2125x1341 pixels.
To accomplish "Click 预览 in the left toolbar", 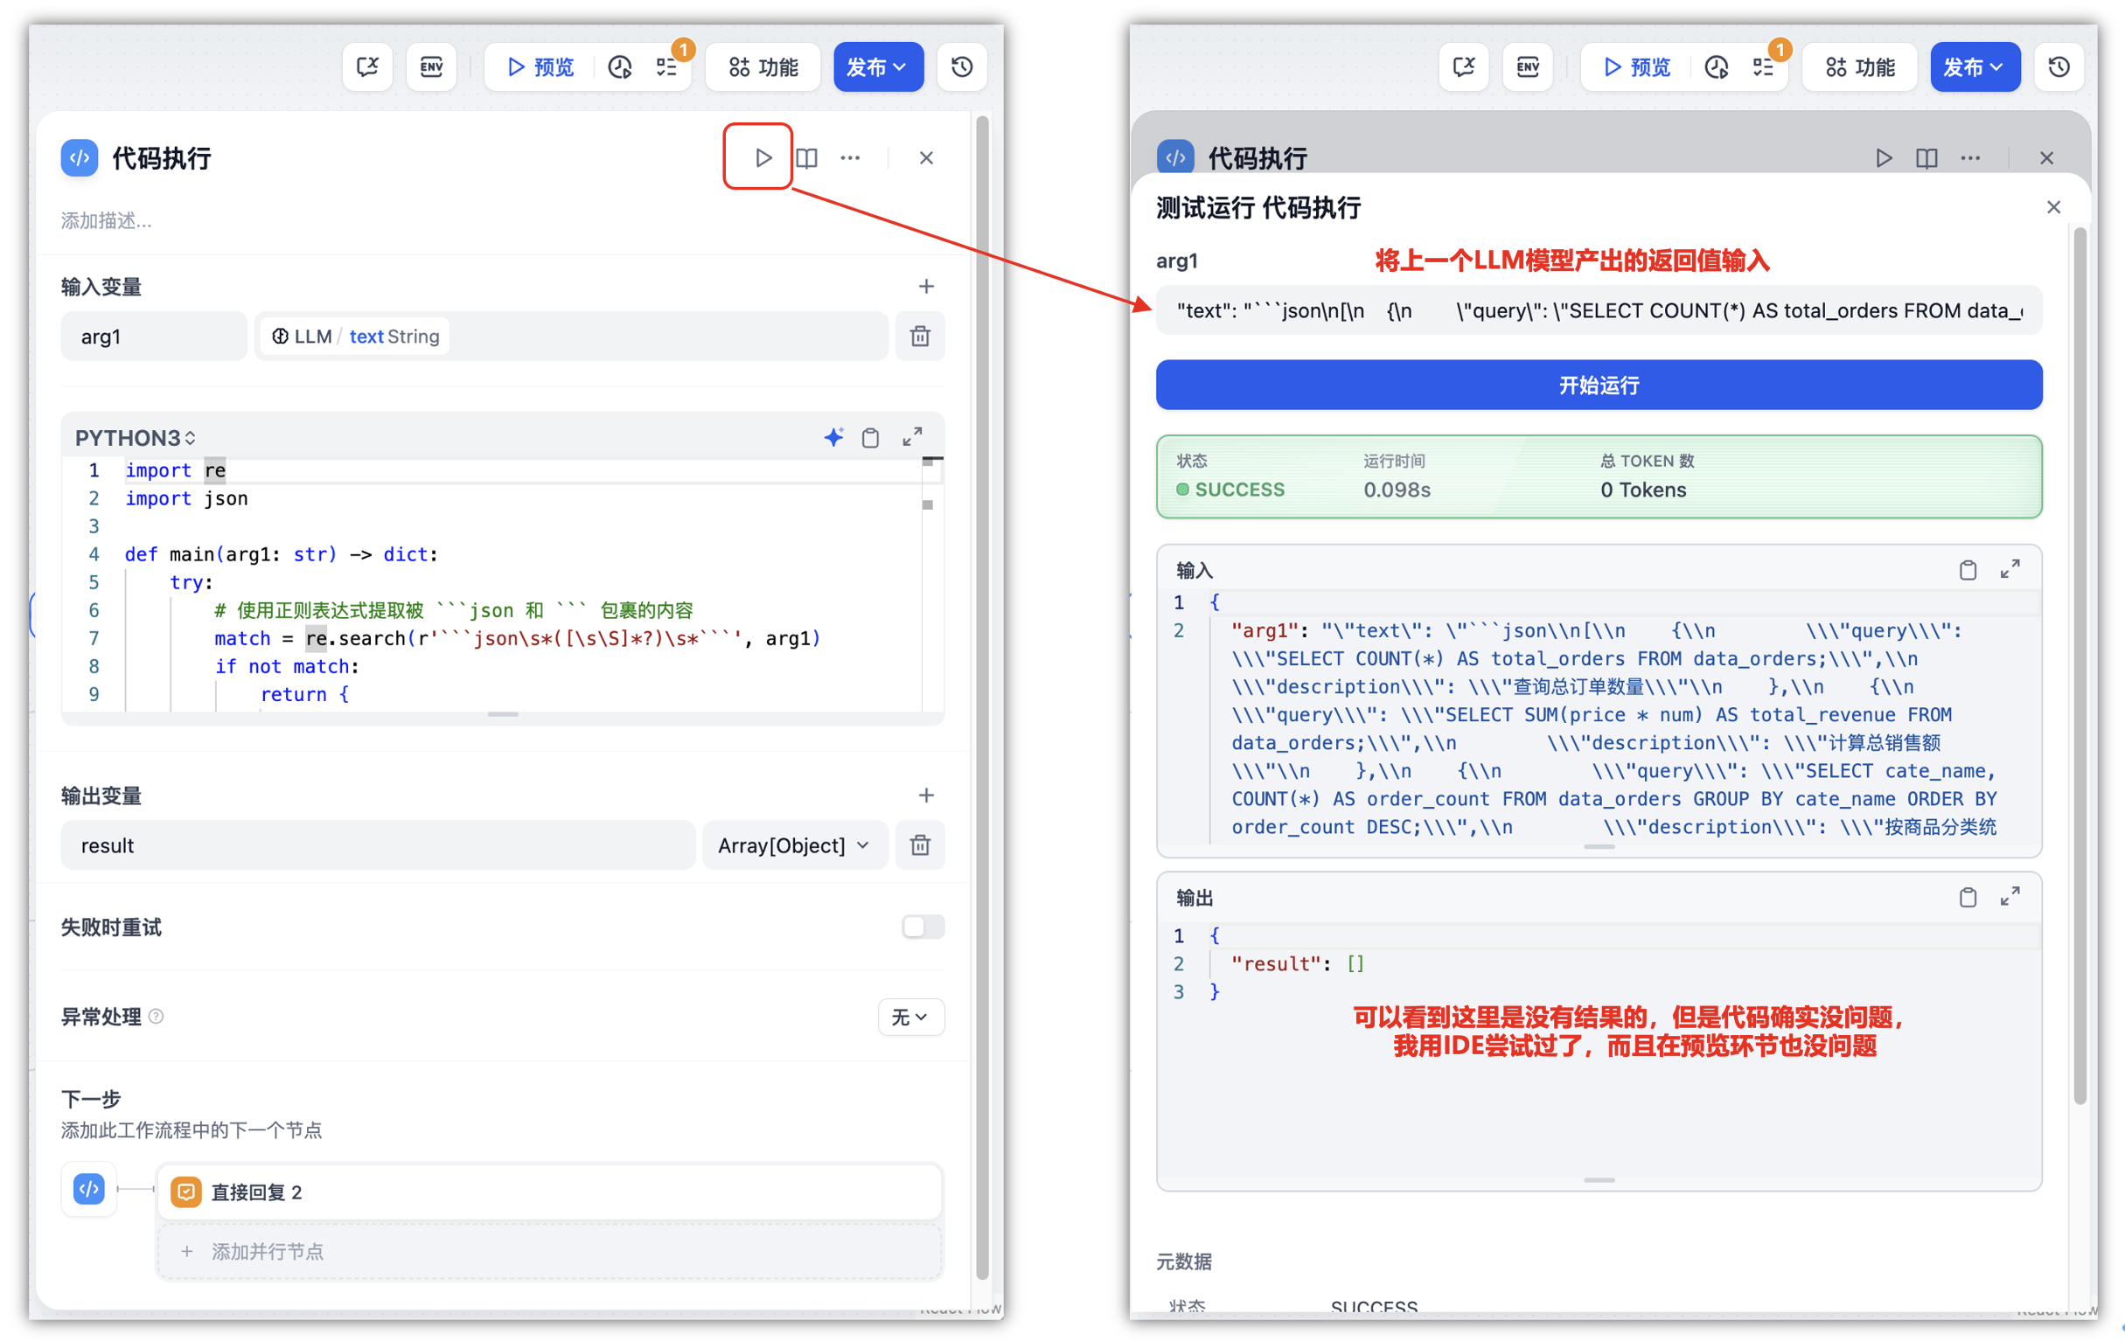I will pos(540,67).
